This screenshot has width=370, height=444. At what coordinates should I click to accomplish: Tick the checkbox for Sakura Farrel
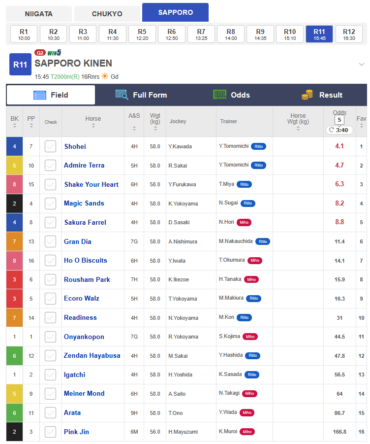[x=50, y=222]
